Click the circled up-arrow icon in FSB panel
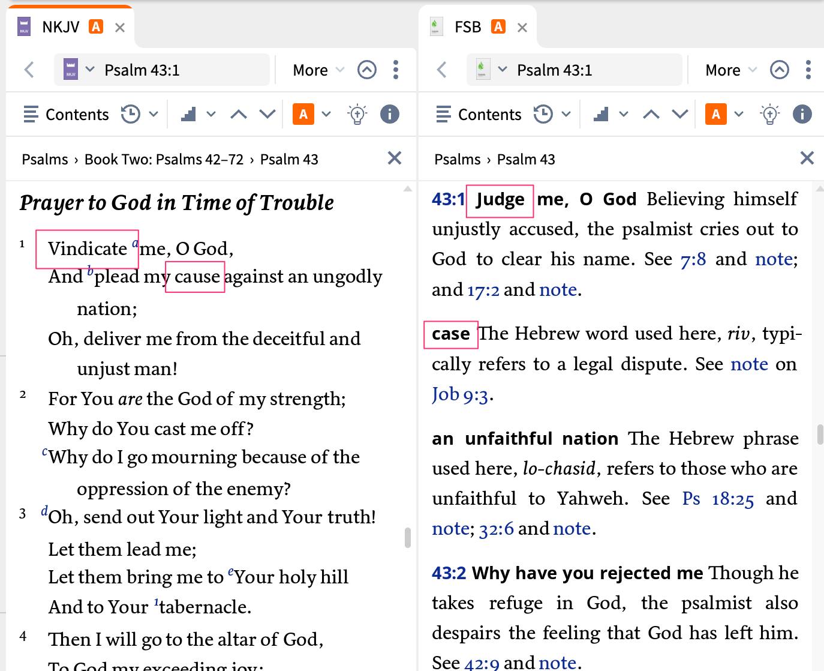Screen dimensions: 824x671 (x=780, y=70)
